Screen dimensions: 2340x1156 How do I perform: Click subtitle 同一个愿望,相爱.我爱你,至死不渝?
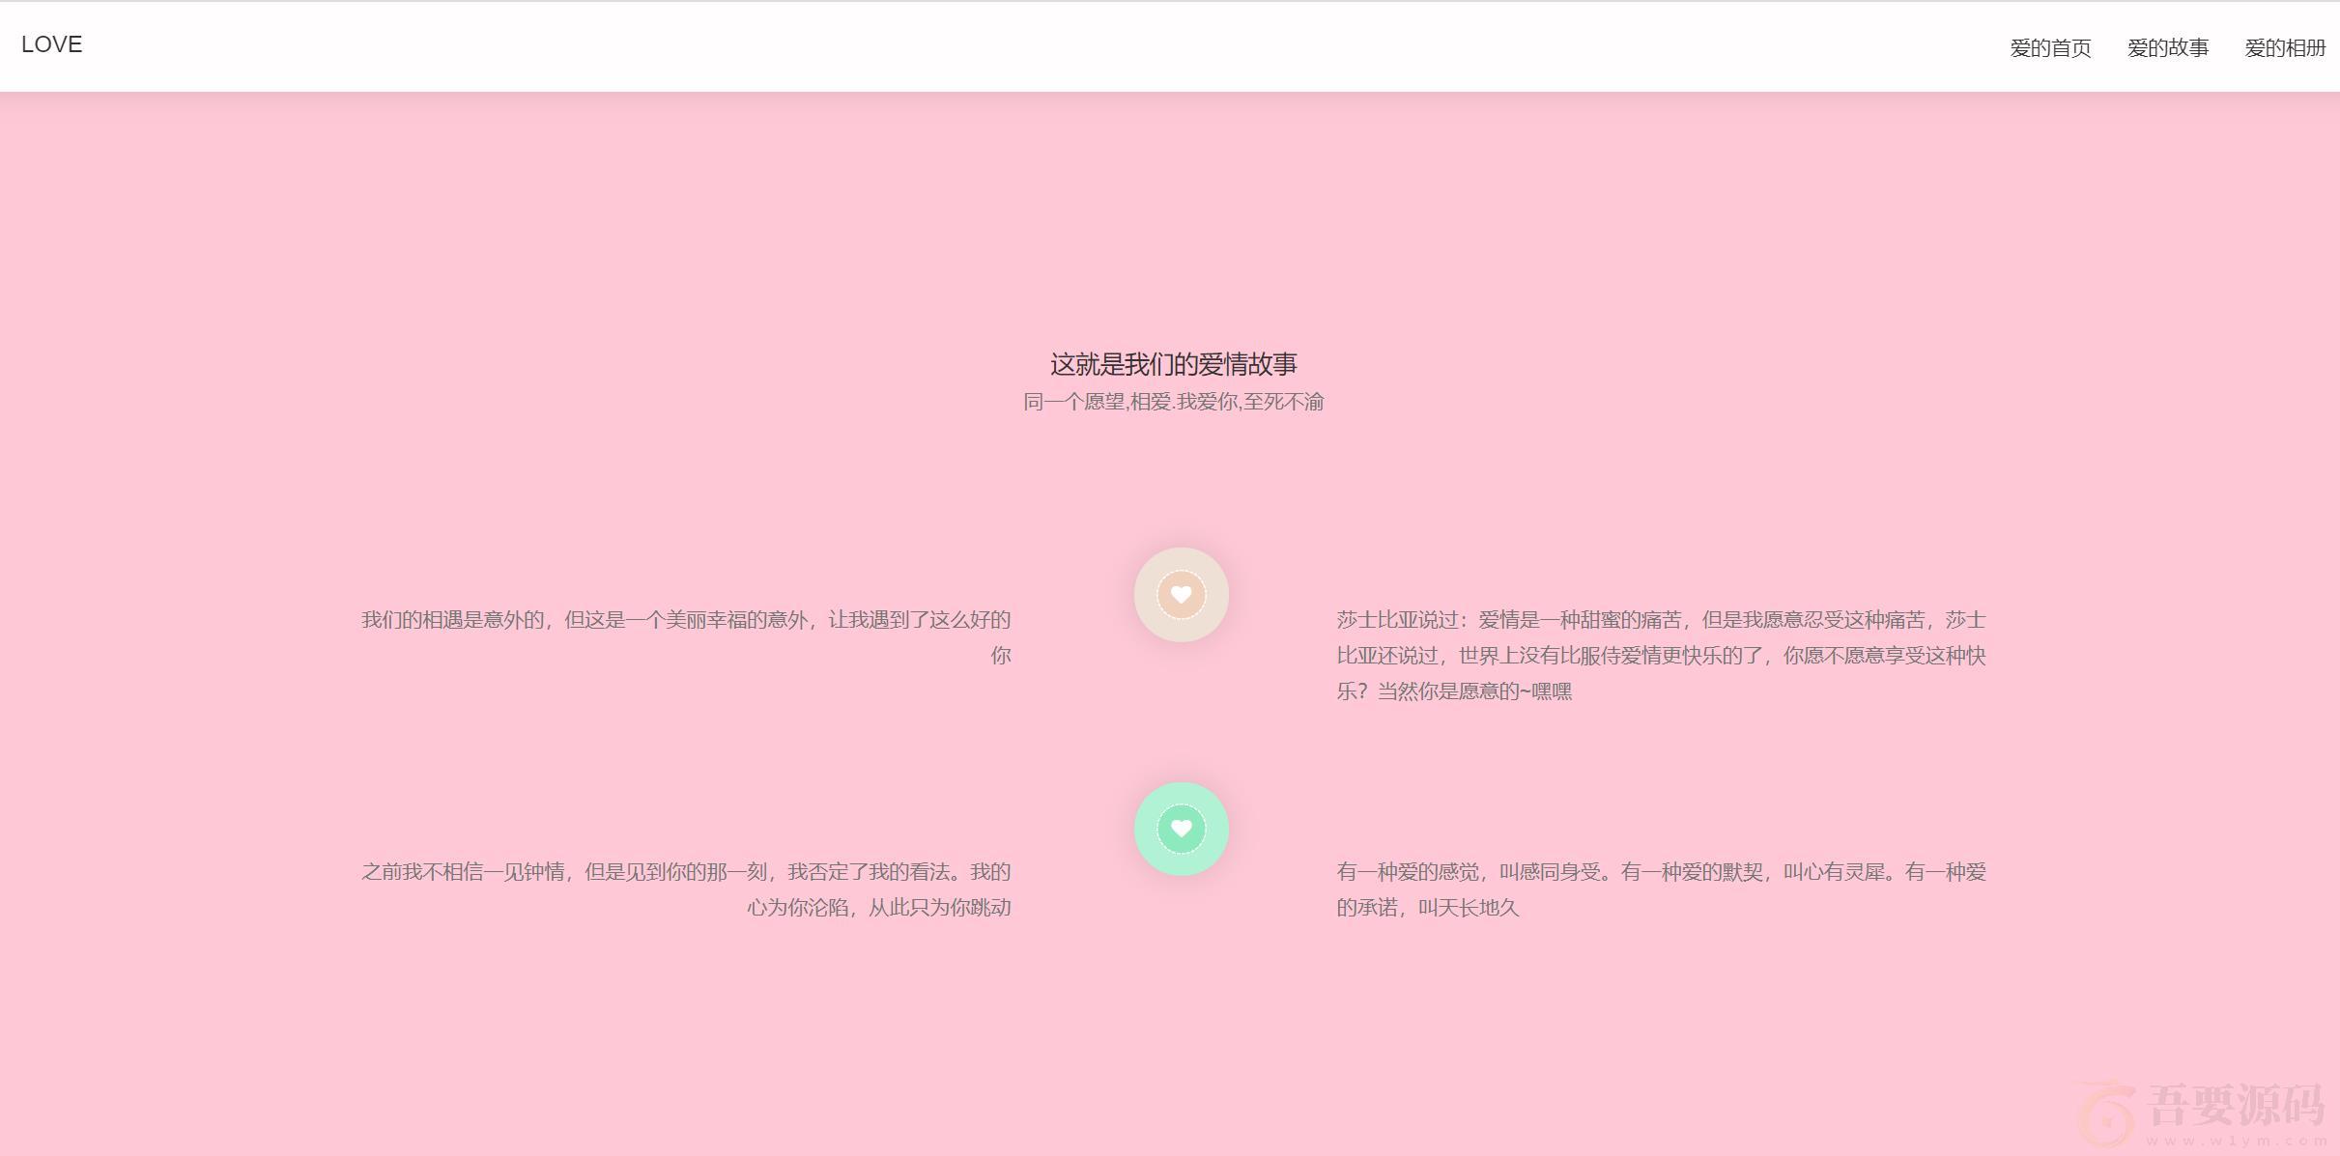pos(1173,402)
